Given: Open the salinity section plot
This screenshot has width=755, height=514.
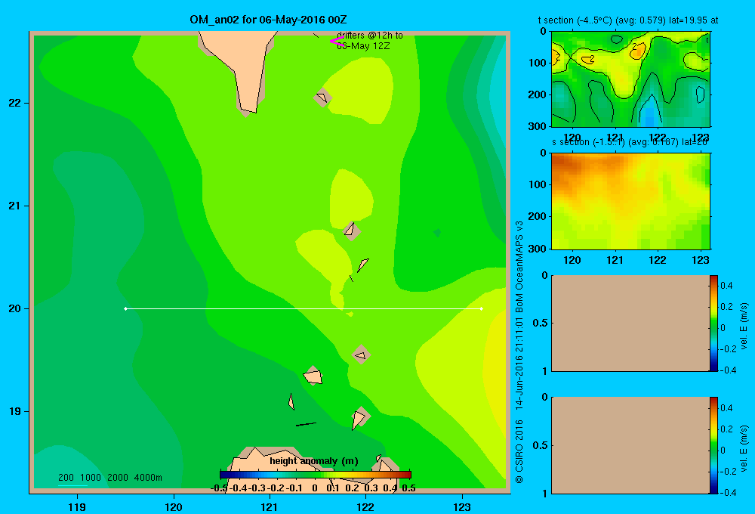Looking at the screenshot, I should (630, 201).
